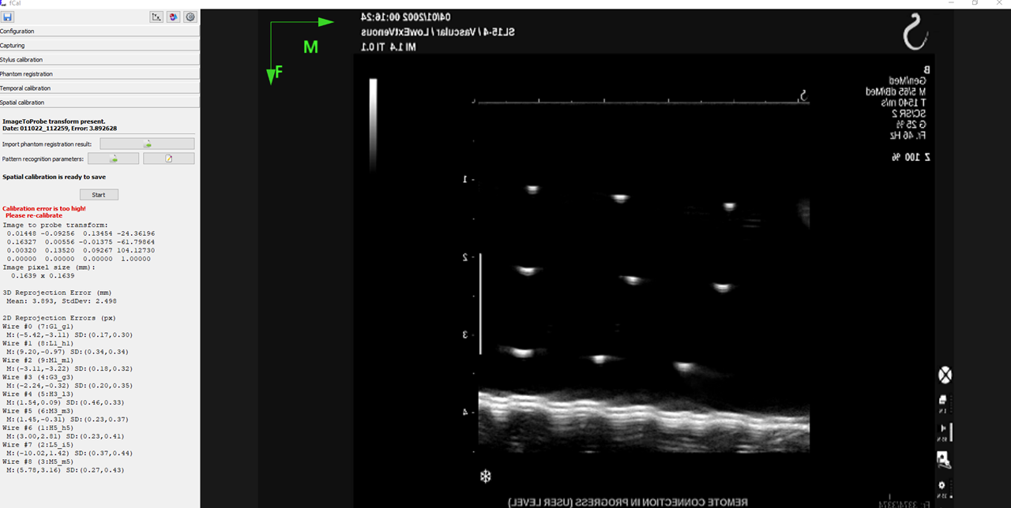Click 'Wire #1 (8:L1_h1)' entry
The width and height of the screenshot is (1011, 508).
point(39,343)
